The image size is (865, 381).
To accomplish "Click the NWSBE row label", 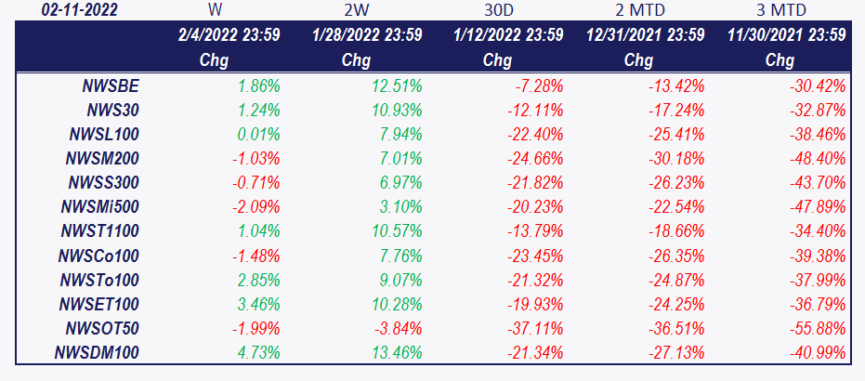I will [111, 86].
